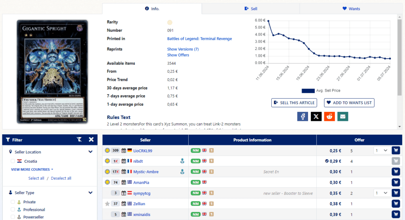Viewport: 405px width, 220px height.
Task: Share the article on Reddit
Action: pyautogui.click(x=329, y=117)
